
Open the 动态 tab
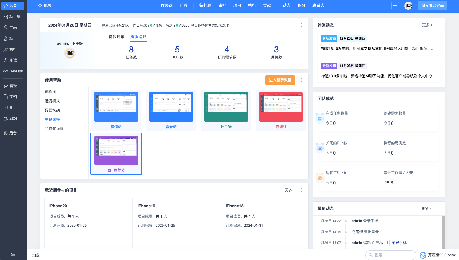(x=287, y=6)
